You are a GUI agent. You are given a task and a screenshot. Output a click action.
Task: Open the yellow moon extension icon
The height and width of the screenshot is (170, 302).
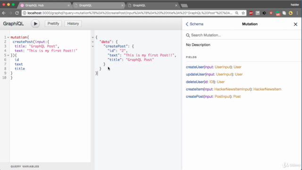tap(291, 13)
